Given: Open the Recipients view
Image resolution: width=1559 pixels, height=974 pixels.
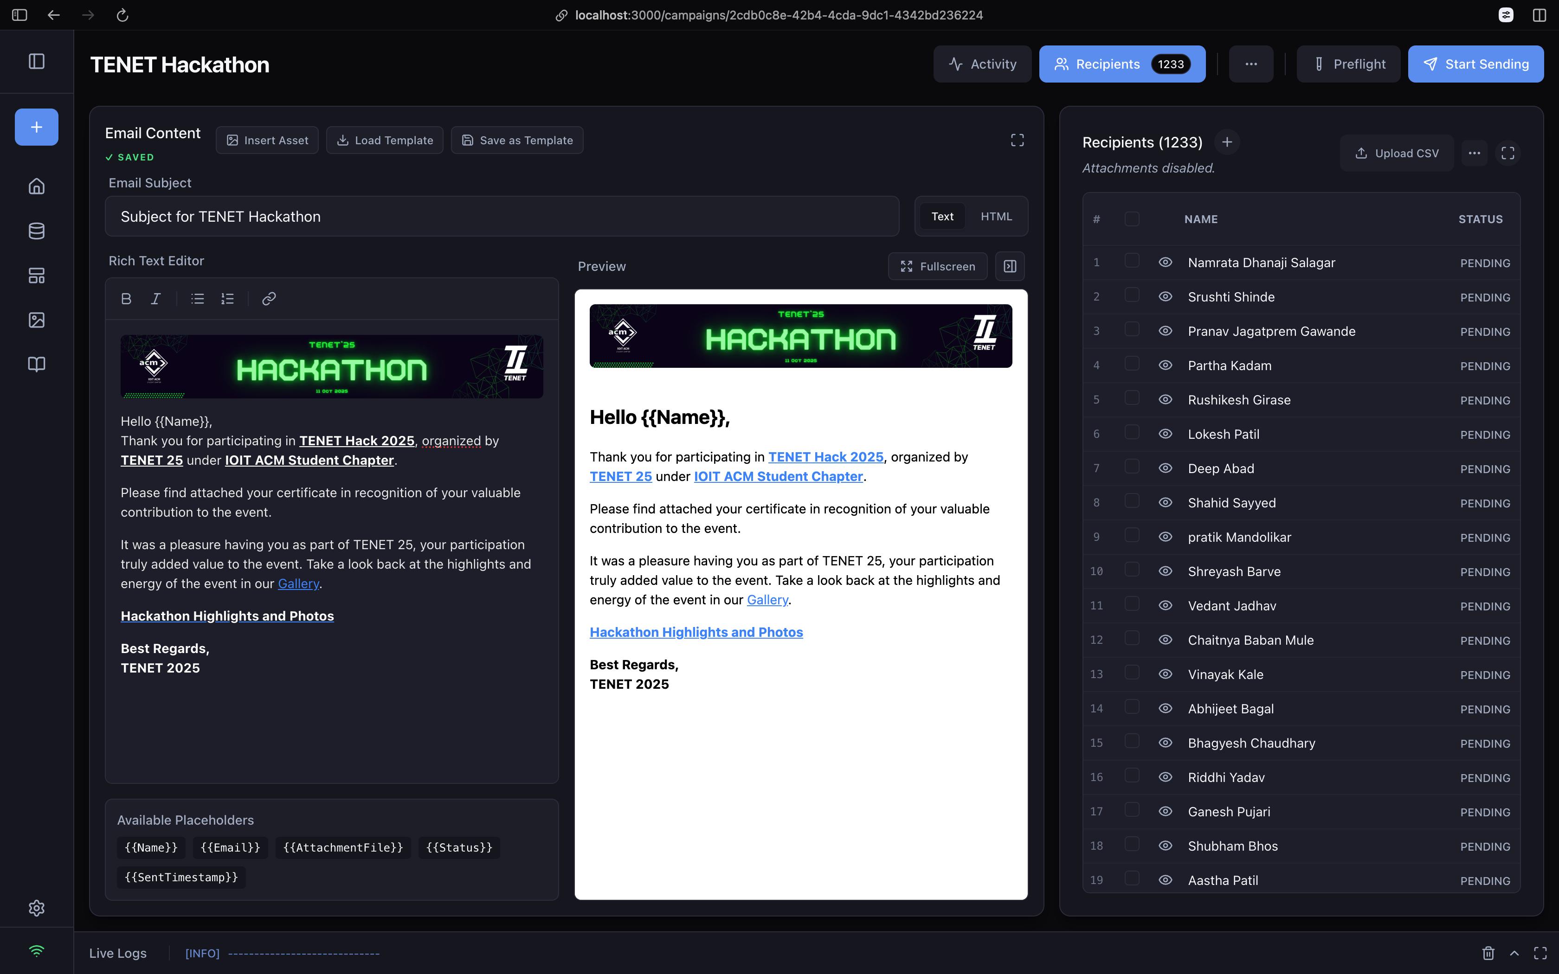Looking at the screenshot, I should [1122, 64].
